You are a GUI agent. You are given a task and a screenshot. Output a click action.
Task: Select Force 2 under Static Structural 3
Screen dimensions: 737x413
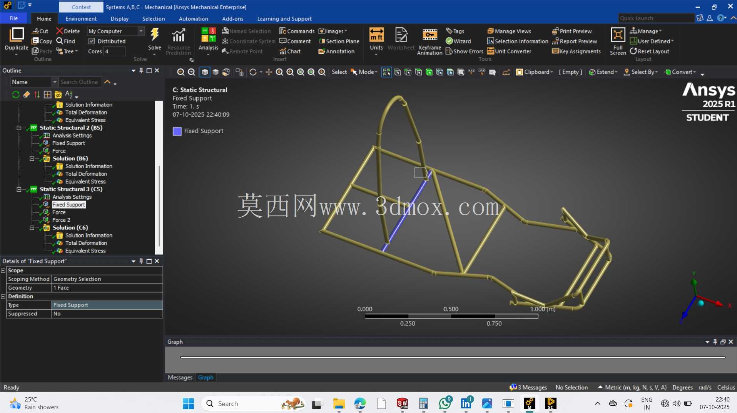(x=61, y=220)
